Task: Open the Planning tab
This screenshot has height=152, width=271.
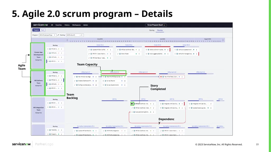Action: pos(160,30)
